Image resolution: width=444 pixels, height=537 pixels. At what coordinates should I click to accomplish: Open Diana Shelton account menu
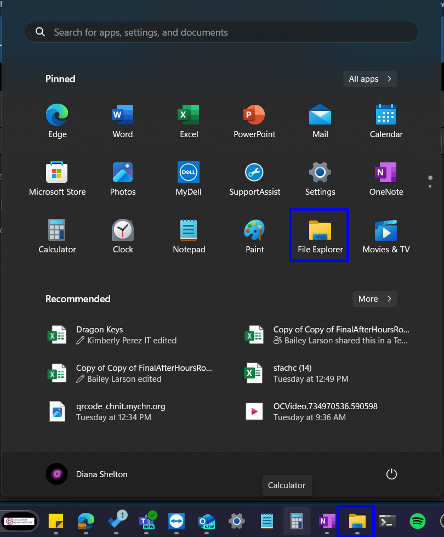coord(87,474)
